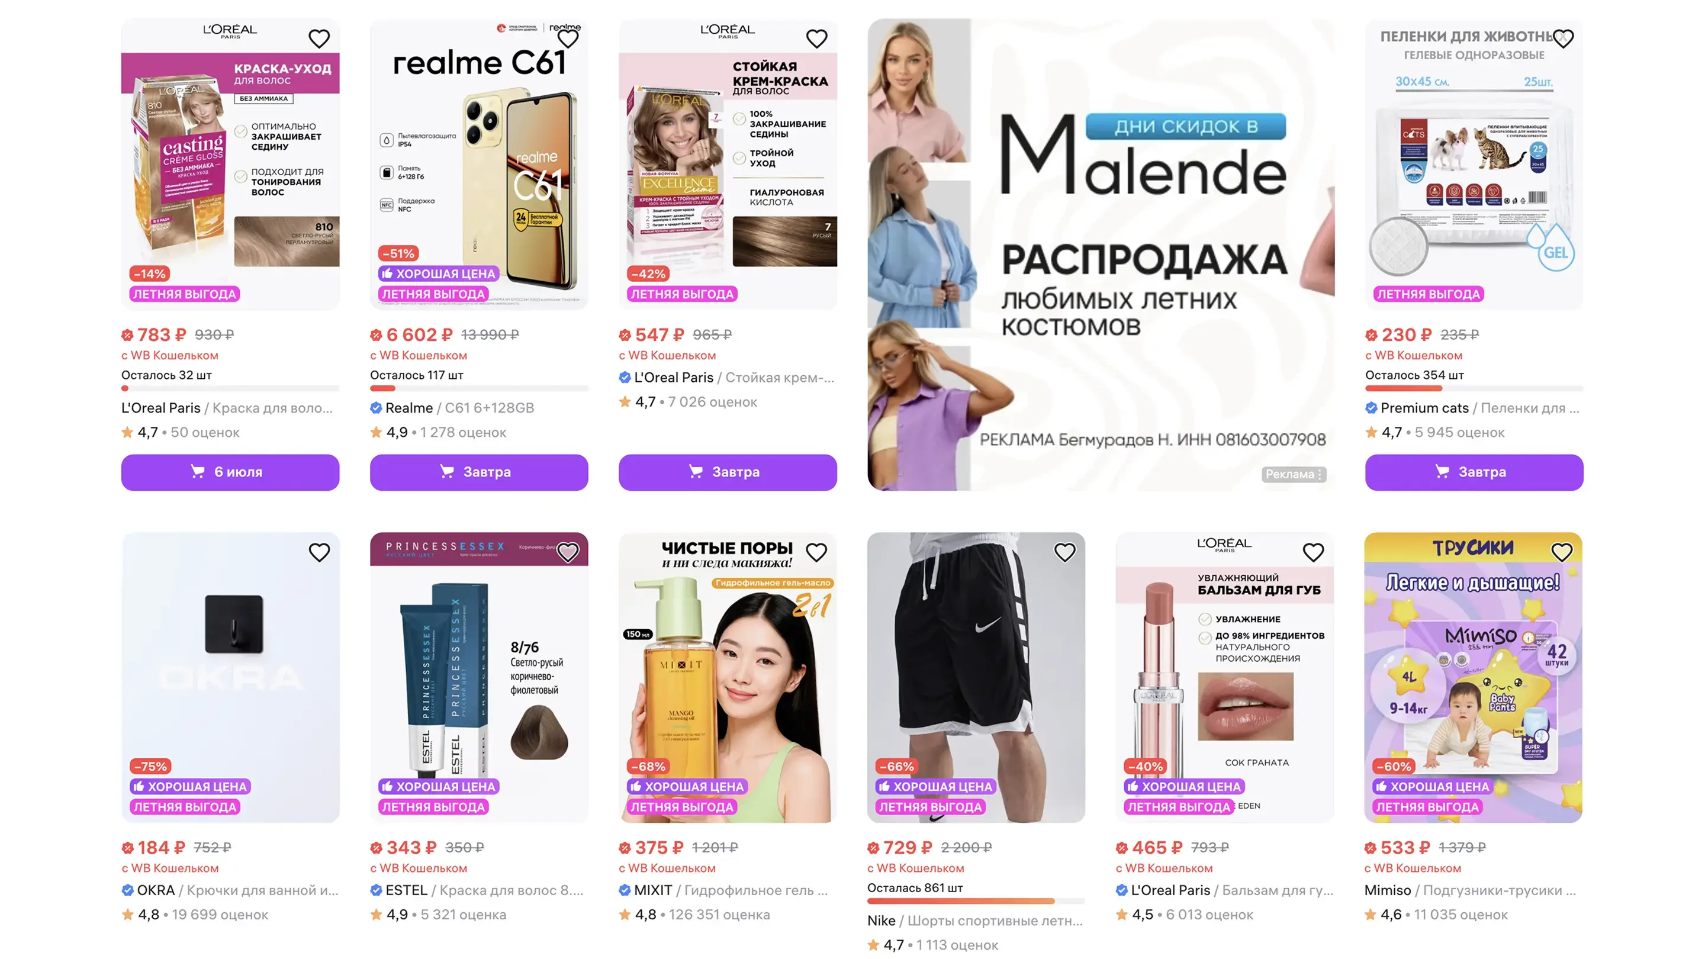Add Nike sport shorts to wishlist

[1065, 552]
